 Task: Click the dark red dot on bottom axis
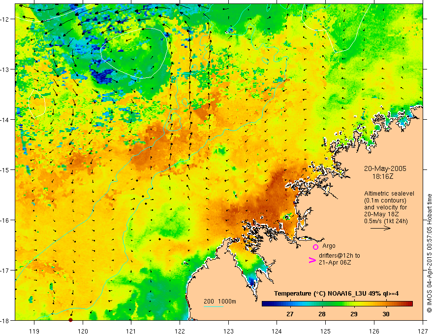[70, 320]
